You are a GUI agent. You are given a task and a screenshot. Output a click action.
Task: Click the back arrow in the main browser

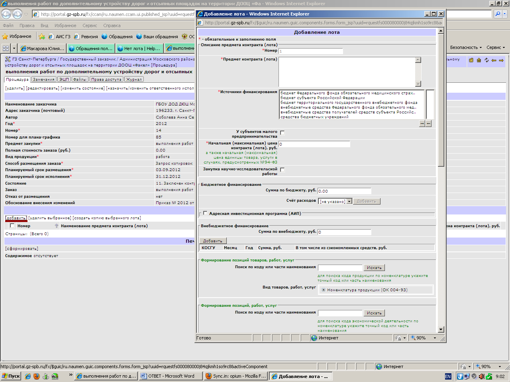6,14
